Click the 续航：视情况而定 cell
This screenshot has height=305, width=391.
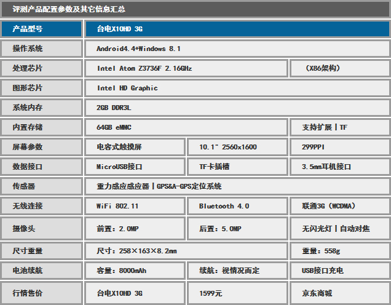coord(238,271)
